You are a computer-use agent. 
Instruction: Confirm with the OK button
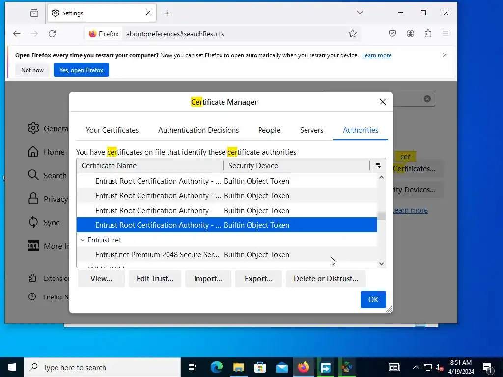click(x=373, y=299)
